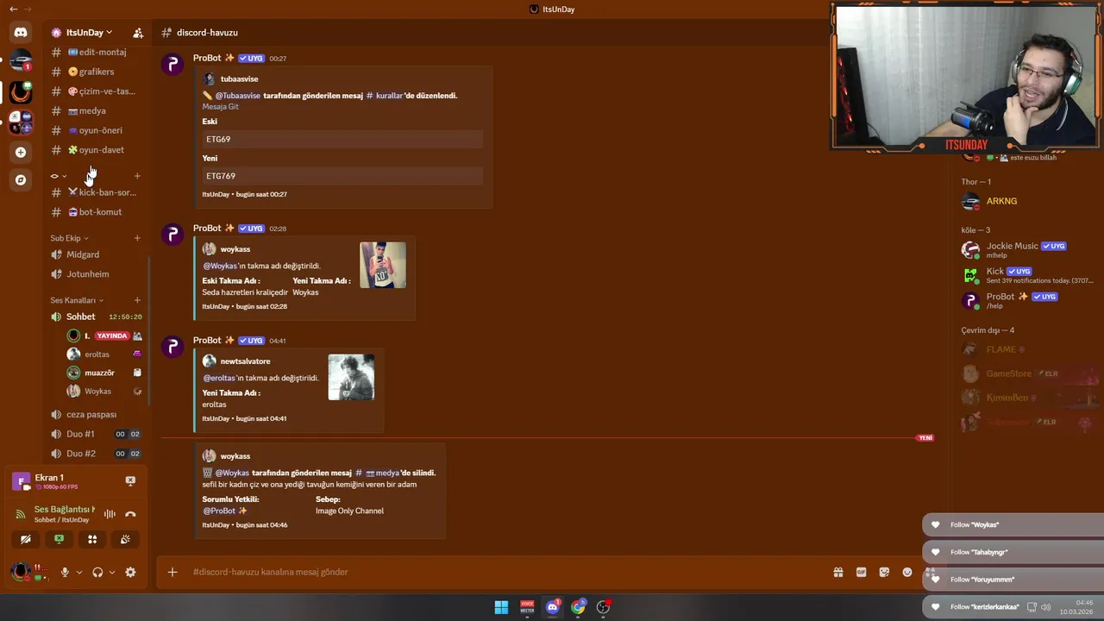This screenshot has width=1104, height=621.
Task: Open activities launcher icon in voice panel
Action: pyautogui.click(x=92, y=539)
